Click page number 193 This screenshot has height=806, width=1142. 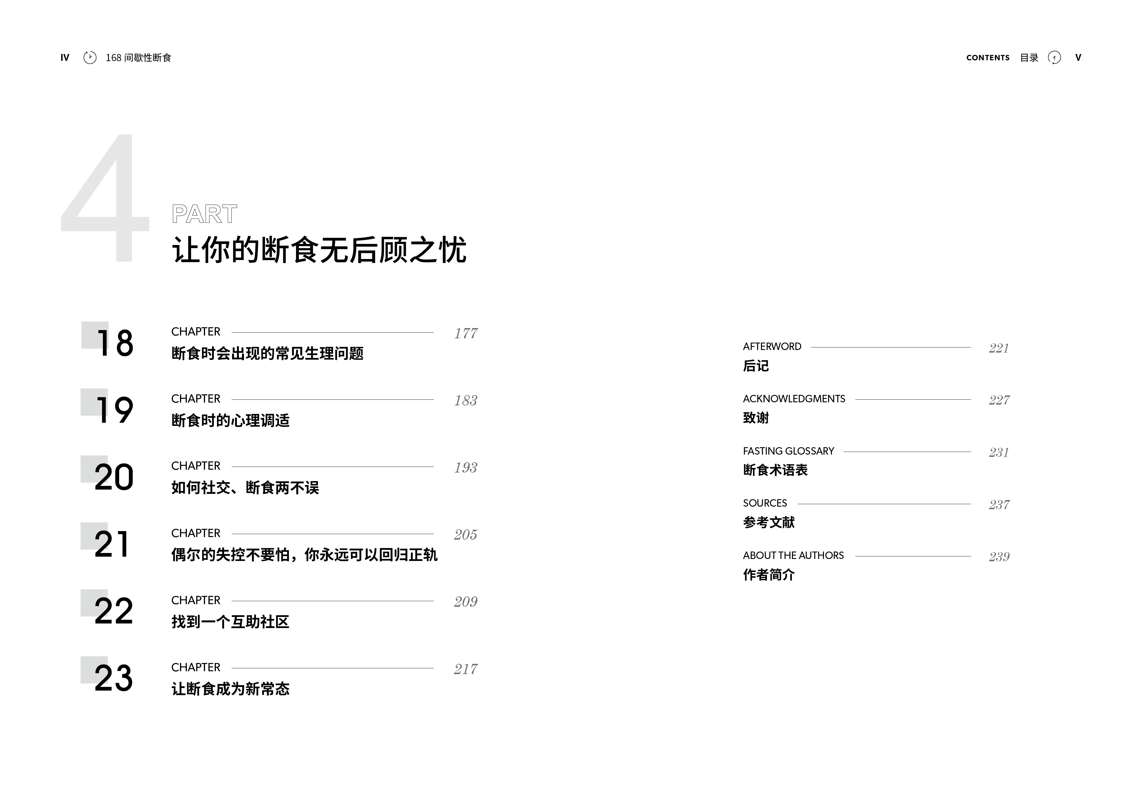pos(466,467)
